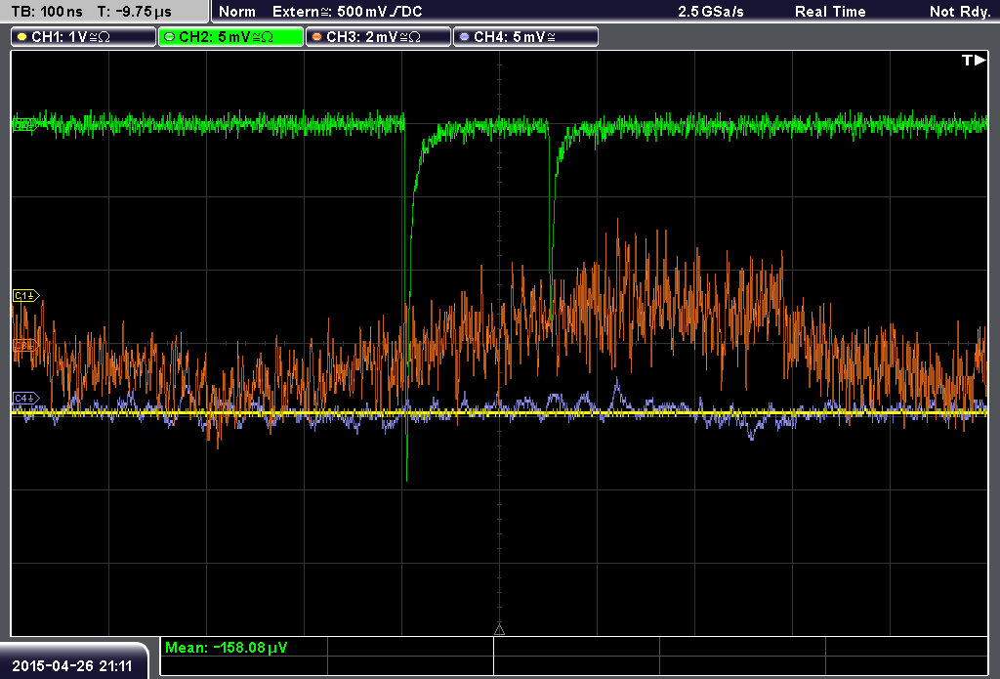Click the blue dot icon on CH4 button
This screenshot has height=679, width=1000.
coord(464,37)
